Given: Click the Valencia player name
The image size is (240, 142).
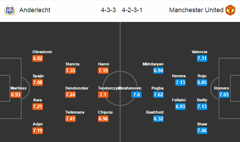Looking at the screenshot, I should 199,52.
